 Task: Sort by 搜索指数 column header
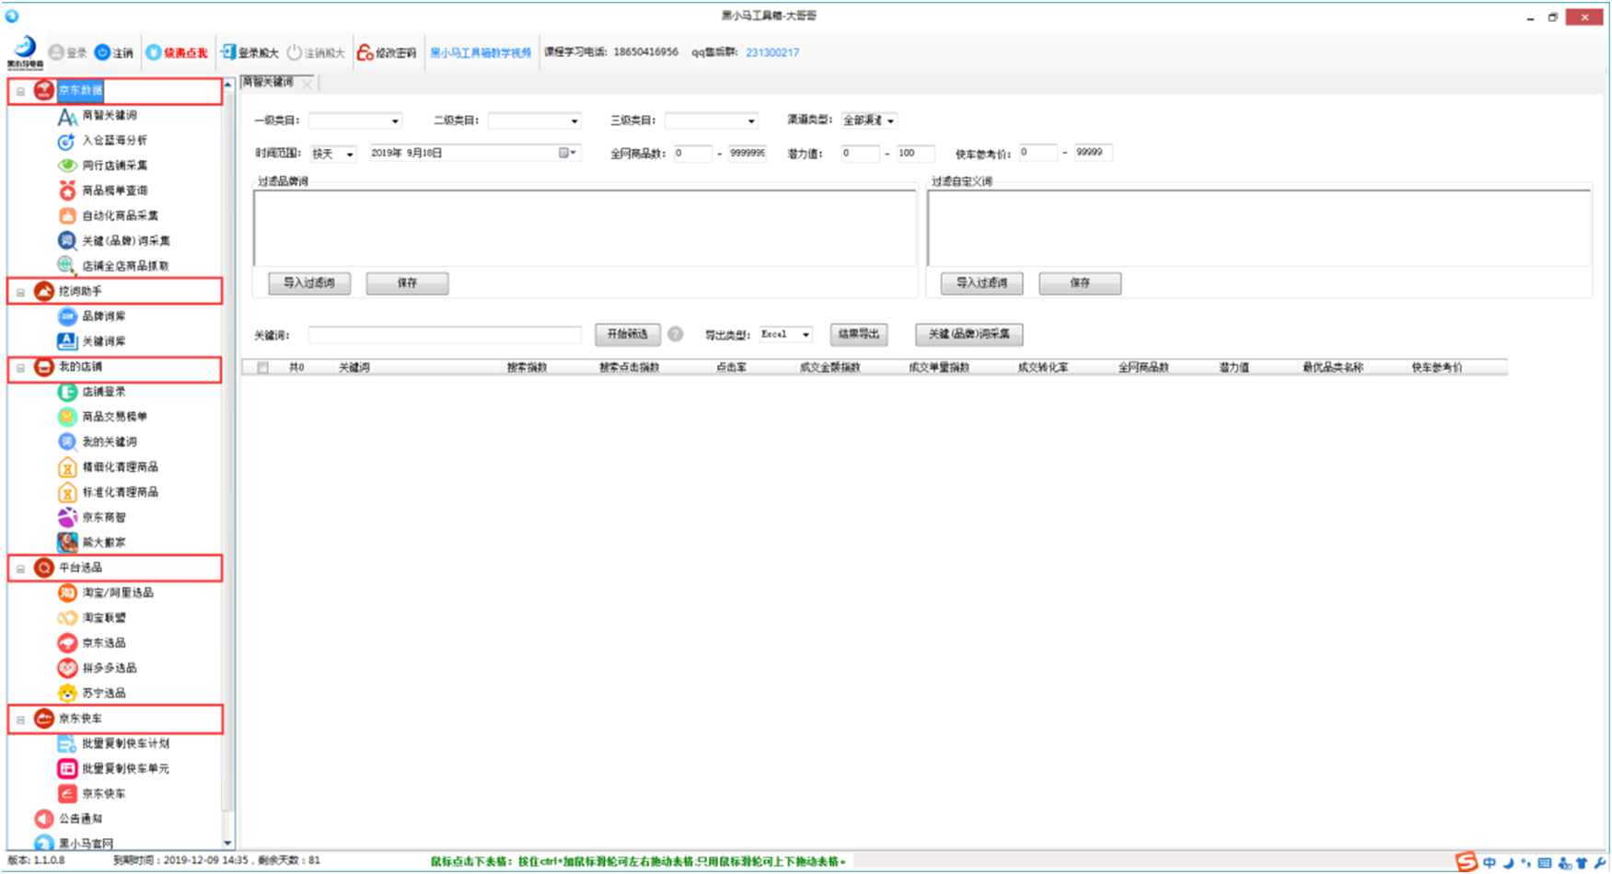[527, 367]
